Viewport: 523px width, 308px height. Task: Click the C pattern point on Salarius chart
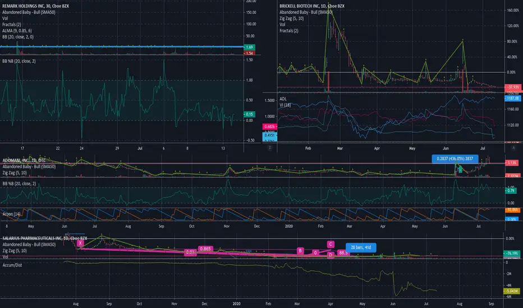click(331, 244)
